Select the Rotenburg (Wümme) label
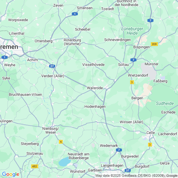 (x=72, y=42)
